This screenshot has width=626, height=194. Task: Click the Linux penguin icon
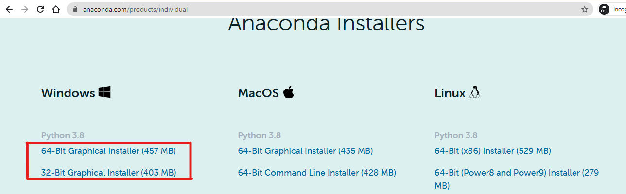(x=474, y=92)
